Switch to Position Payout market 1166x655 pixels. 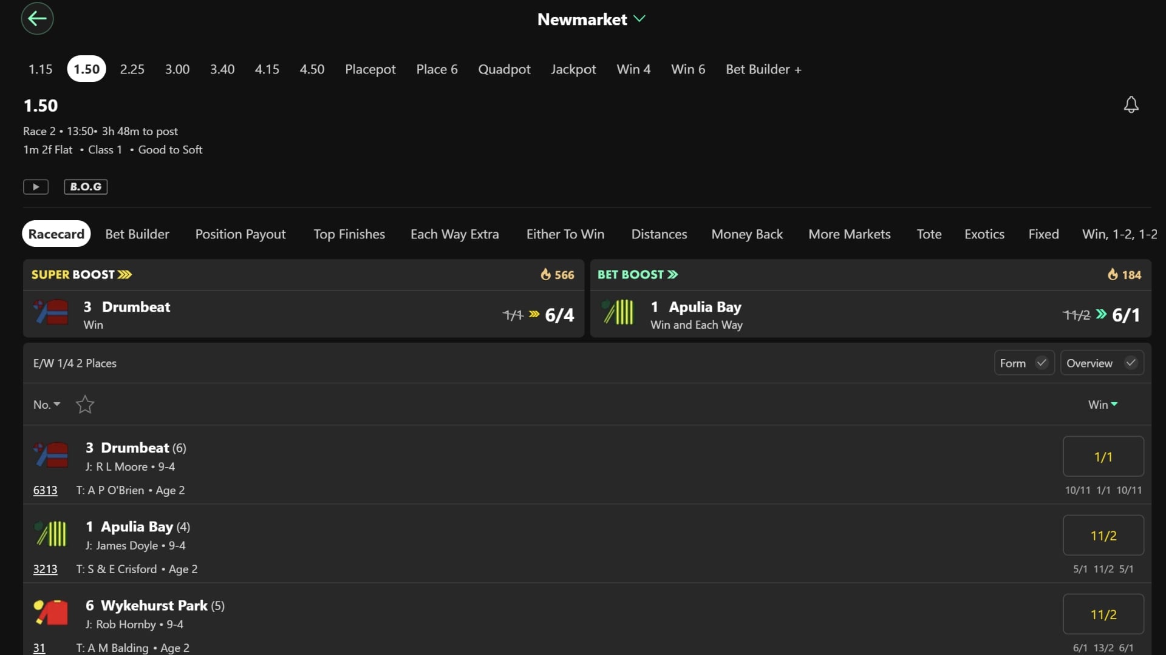pos(240,234)
